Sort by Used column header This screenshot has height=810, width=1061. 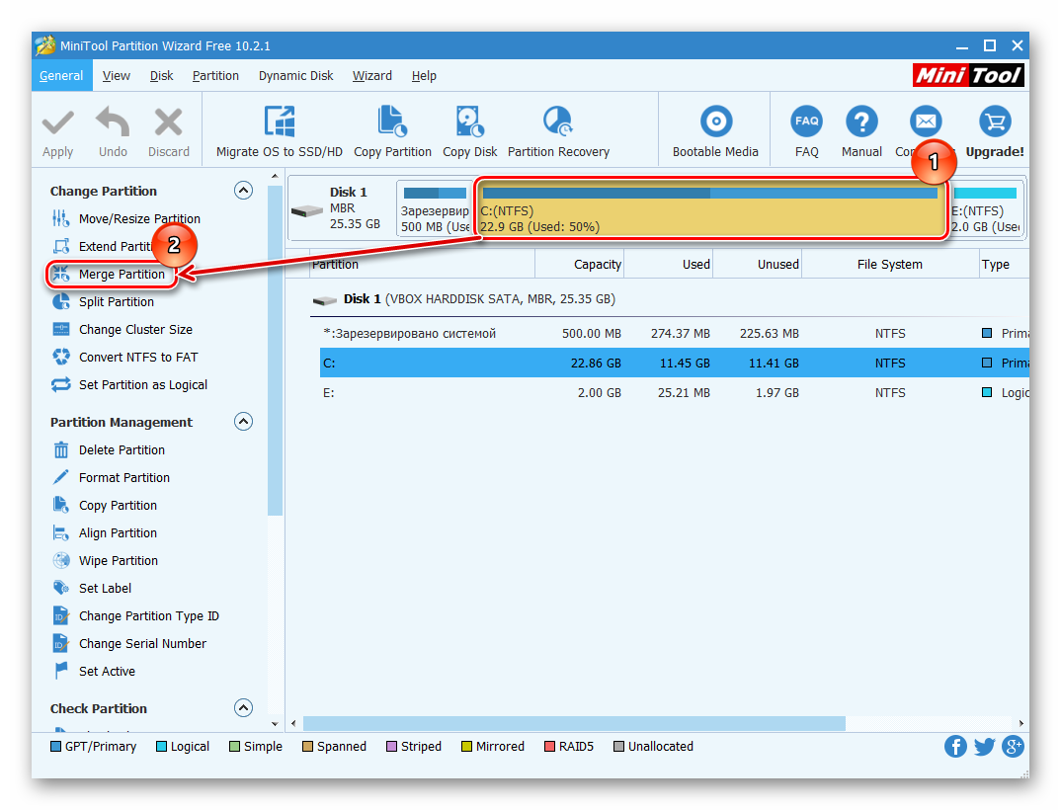pyautogui.click(x=669, y=264)
